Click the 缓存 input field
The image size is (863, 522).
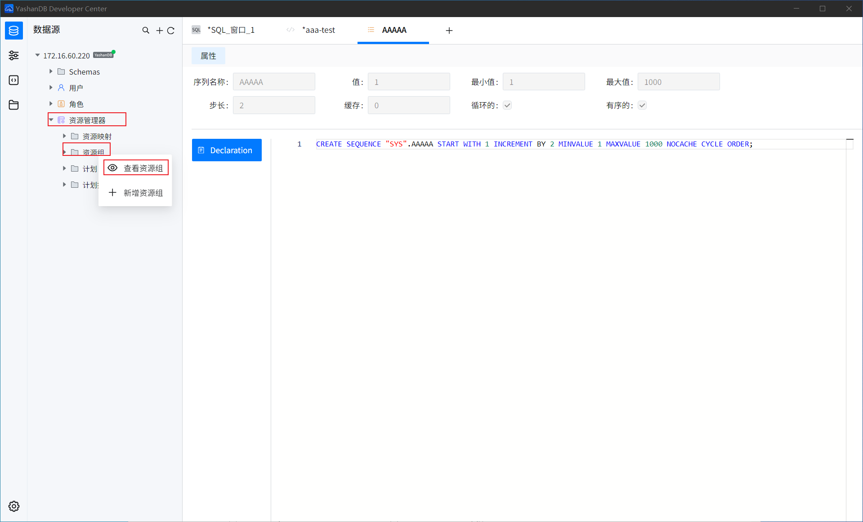(x=409, y=105)
